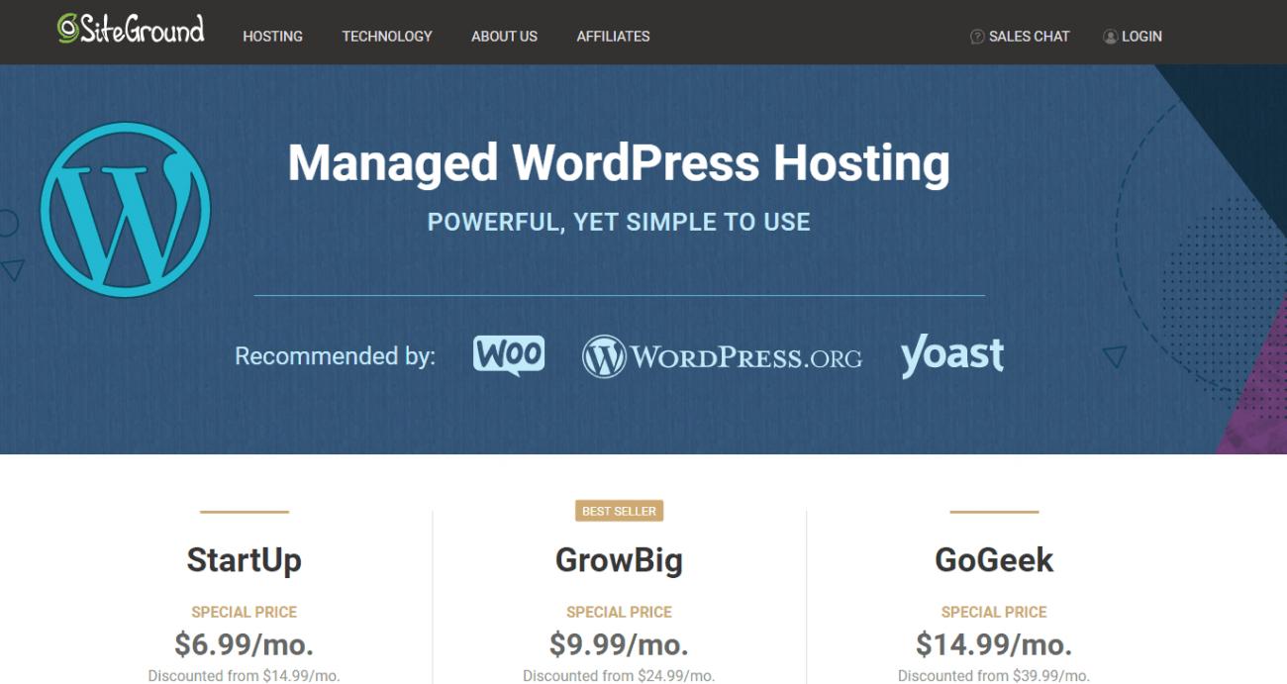Open the Affiliates menu item

tap(613, 37)
